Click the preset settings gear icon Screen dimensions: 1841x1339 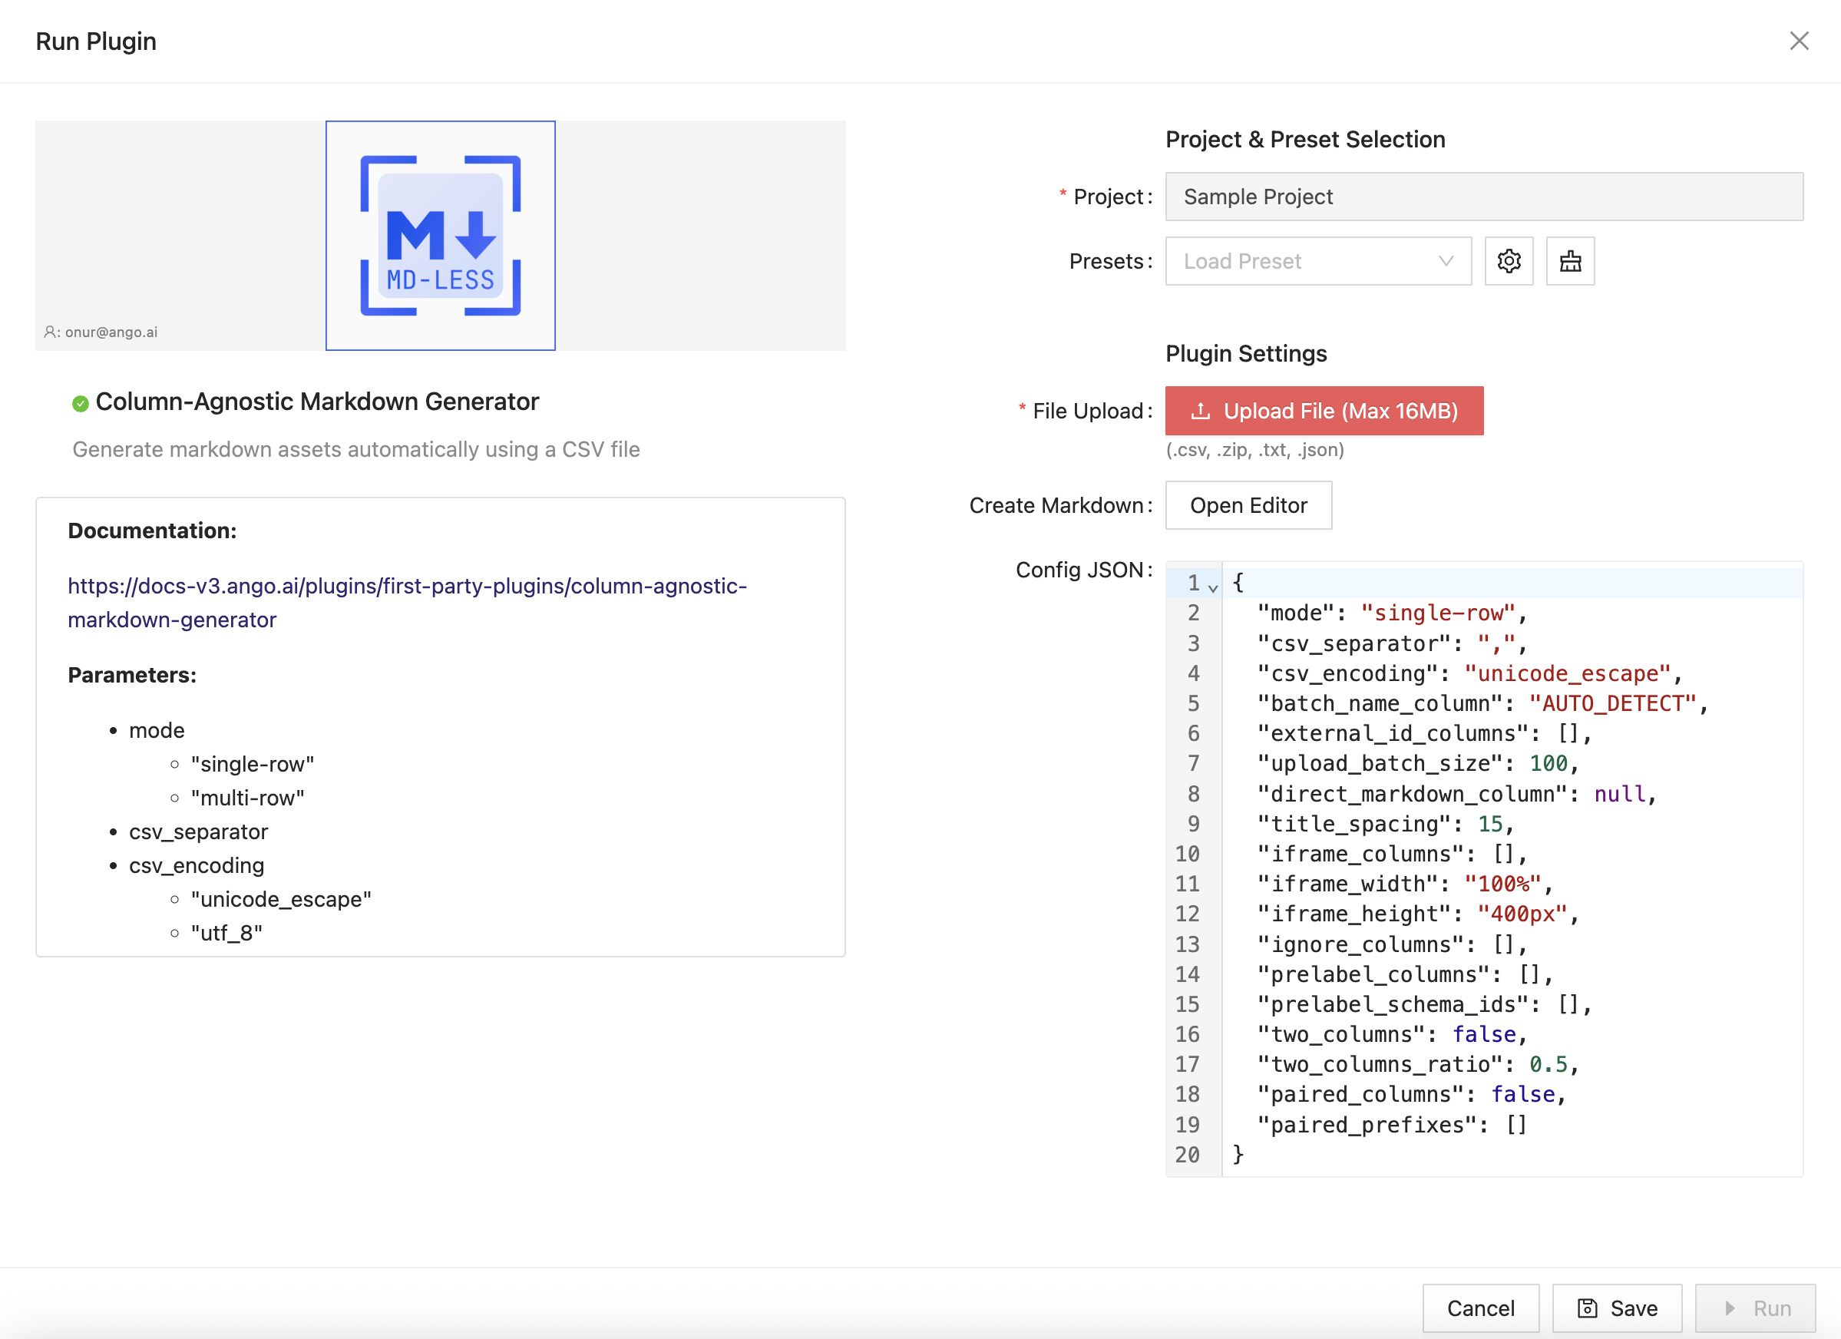pos(1508,262)
